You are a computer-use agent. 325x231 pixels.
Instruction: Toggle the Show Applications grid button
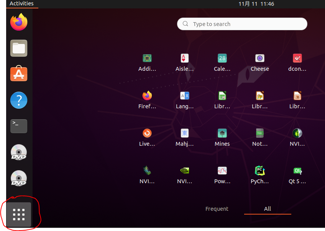[19, 215]
